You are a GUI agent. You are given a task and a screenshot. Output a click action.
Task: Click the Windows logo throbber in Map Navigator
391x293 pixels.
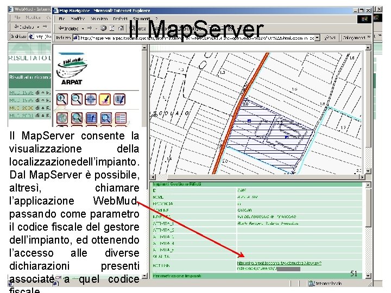click(364, 19)
